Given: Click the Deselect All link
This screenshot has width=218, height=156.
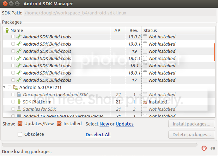Looking at the screenshot, I should (x=98, y=135).
